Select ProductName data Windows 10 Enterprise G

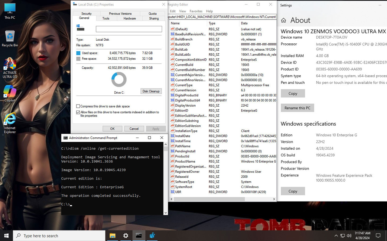click(259, 161)
